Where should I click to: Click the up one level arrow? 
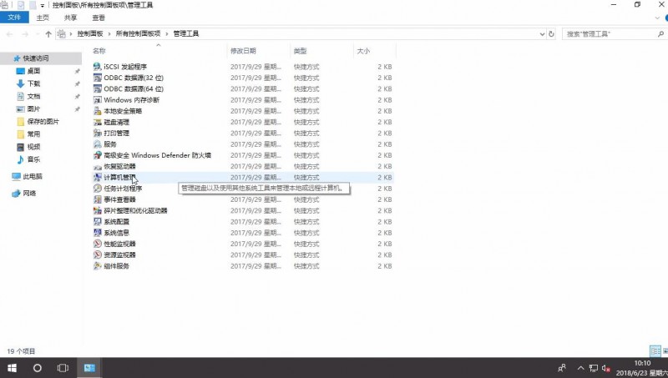[x=48, y=34]
